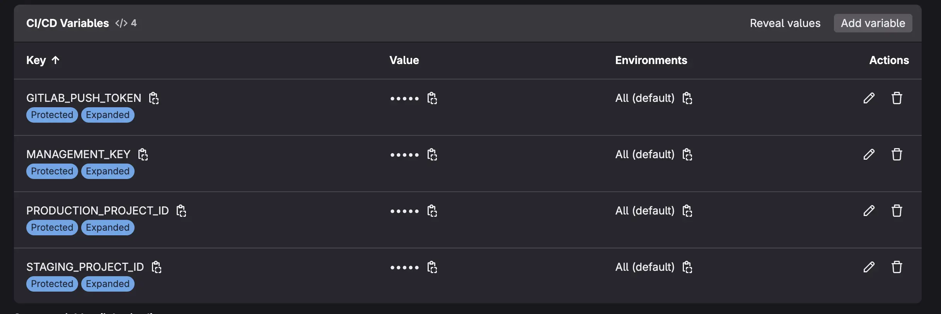Delete the MANAGEMENT_KEY variable
The image size is (941, 314).
(897, 154)
